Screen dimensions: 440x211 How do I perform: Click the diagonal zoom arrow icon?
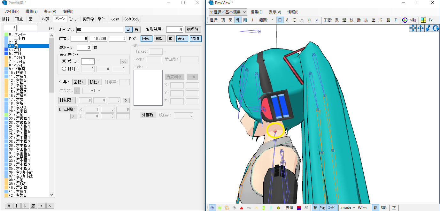(428, 28)
